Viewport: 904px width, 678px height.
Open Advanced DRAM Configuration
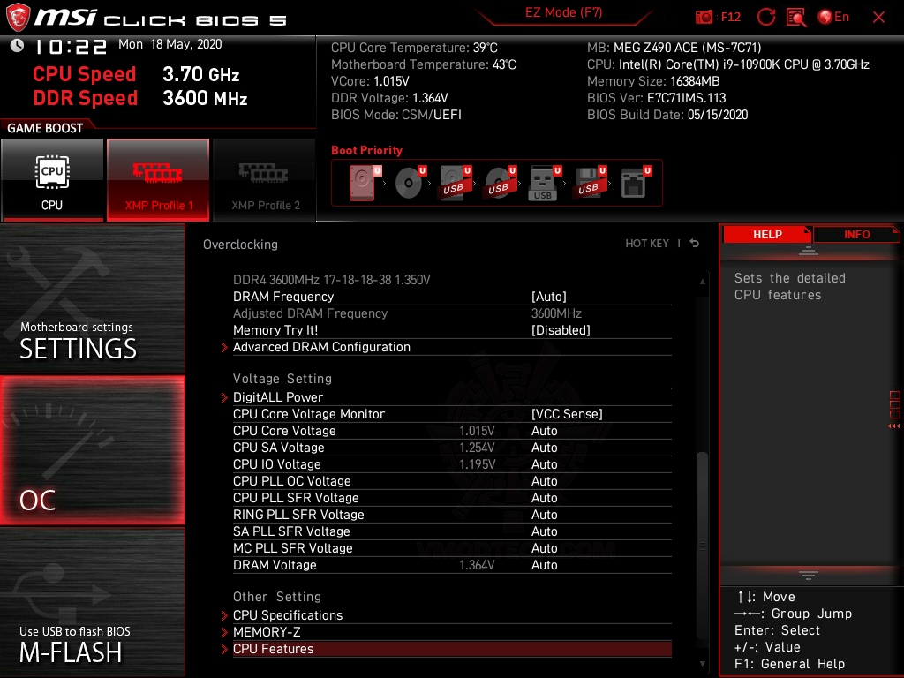321,347
